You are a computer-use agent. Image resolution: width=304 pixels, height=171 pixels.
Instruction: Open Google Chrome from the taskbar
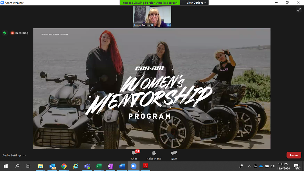[x=64, y=166]
